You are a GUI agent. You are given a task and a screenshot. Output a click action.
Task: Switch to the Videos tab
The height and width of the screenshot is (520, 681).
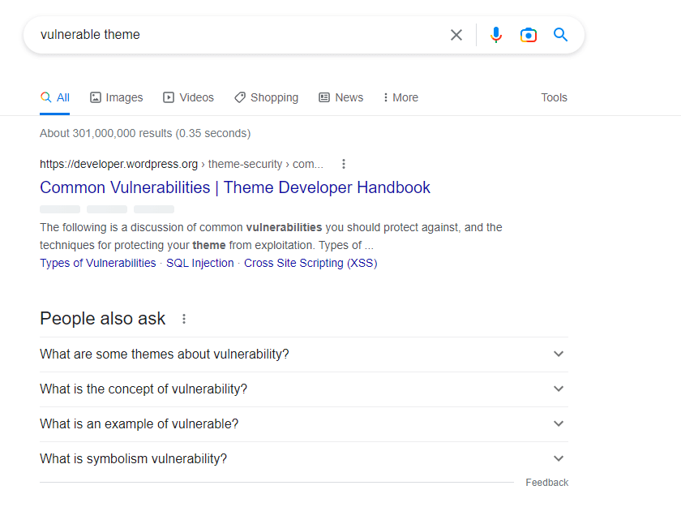188,97
